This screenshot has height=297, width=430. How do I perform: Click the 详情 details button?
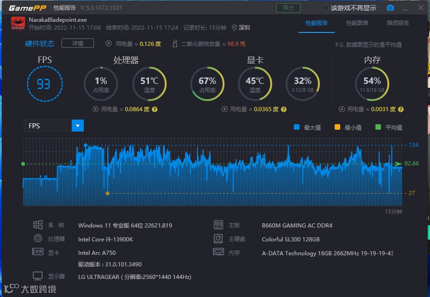click(x=78, y=44)
